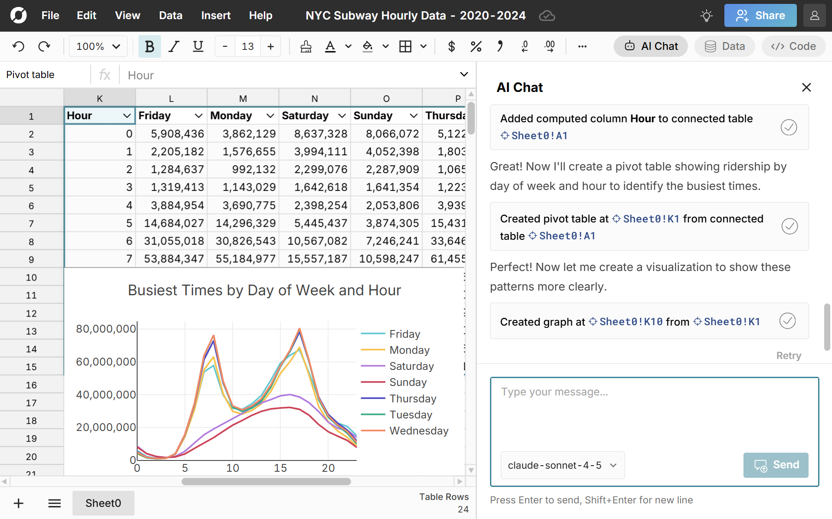
Task: Open the Data panel
Action: [x=724, y=46]
